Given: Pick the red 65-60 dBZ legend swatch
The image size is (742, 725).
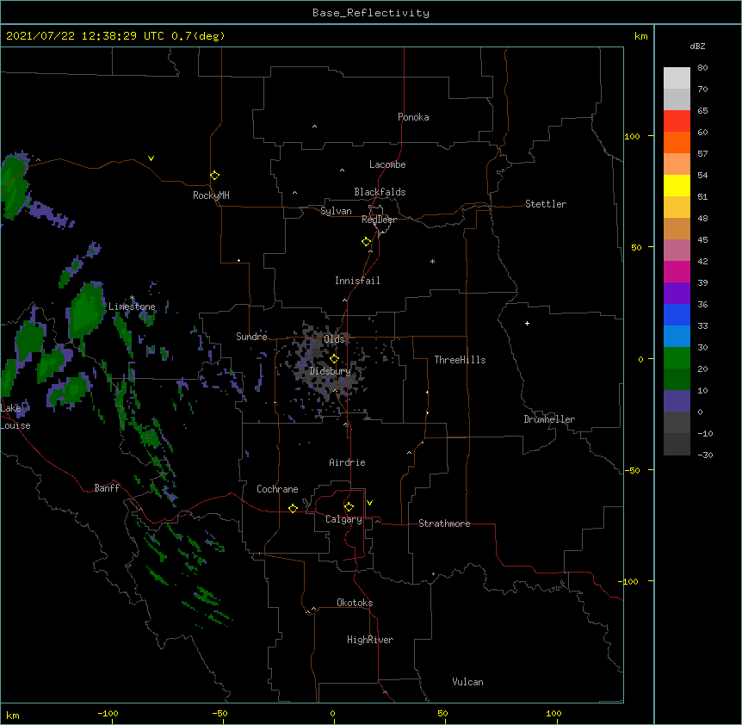Looking at the screenshot, I should click(677, 121).
